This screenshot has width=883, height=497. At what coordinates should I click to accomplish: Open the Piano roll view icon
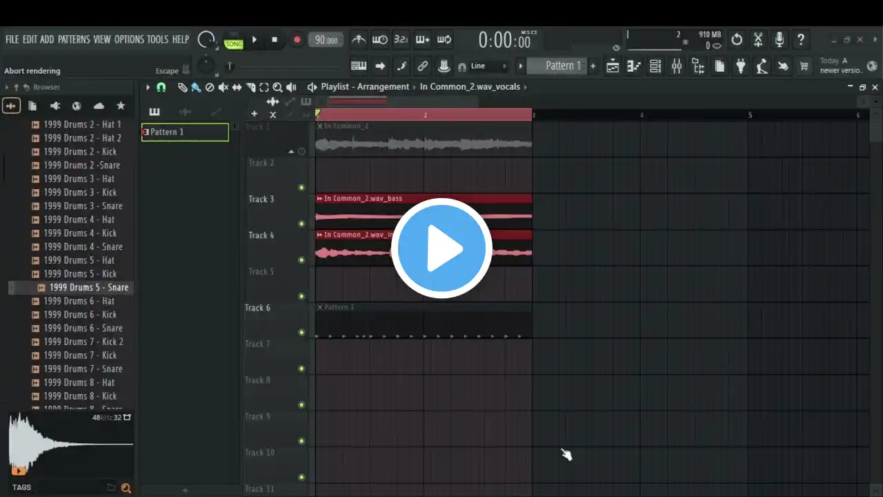coord(634,66)
